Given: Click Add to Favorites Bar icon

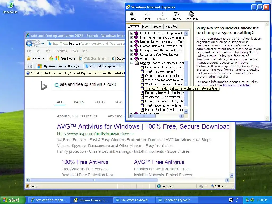Looking at the screenshot, I should pos(51,58).
